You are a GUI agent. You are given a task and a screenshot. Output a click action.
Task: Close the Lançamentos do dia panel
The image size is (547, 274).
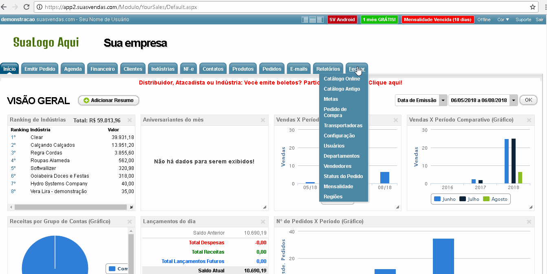pyautogui.click(x=263, y=222)
